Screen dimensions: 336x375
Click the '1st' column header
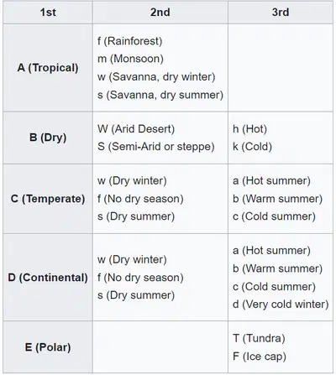coord(48,13)
